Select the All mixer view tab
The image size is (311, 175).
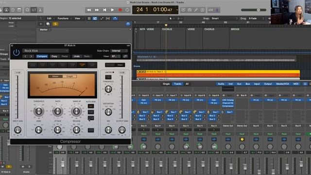coord(187,84)
